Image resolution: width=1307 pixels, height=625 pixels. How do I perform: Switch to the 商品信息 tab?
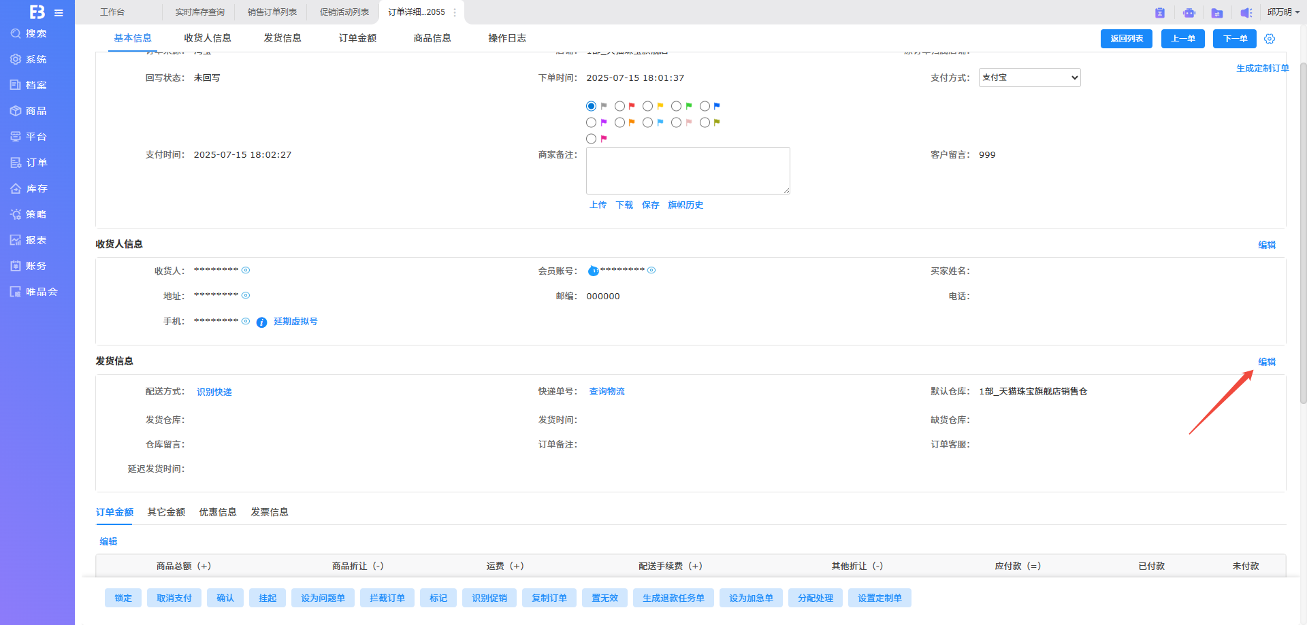pyautogui.click(x=432, y=38)
